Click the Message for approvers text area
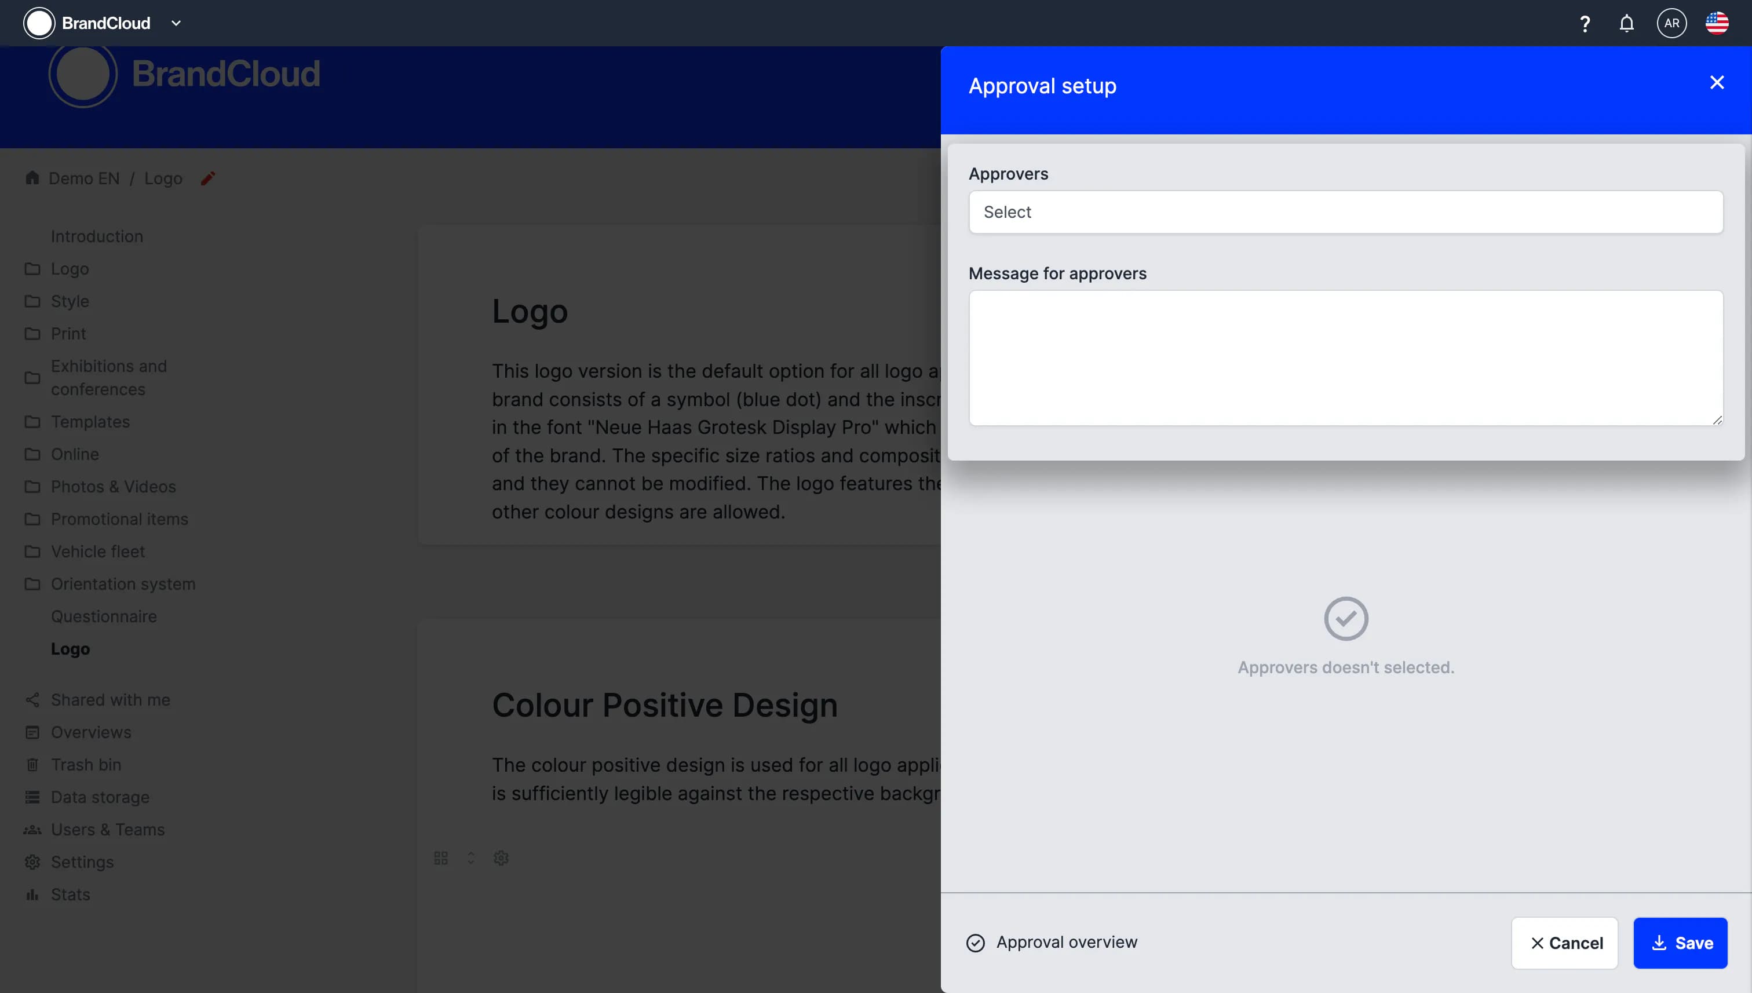 (1345, 358)
